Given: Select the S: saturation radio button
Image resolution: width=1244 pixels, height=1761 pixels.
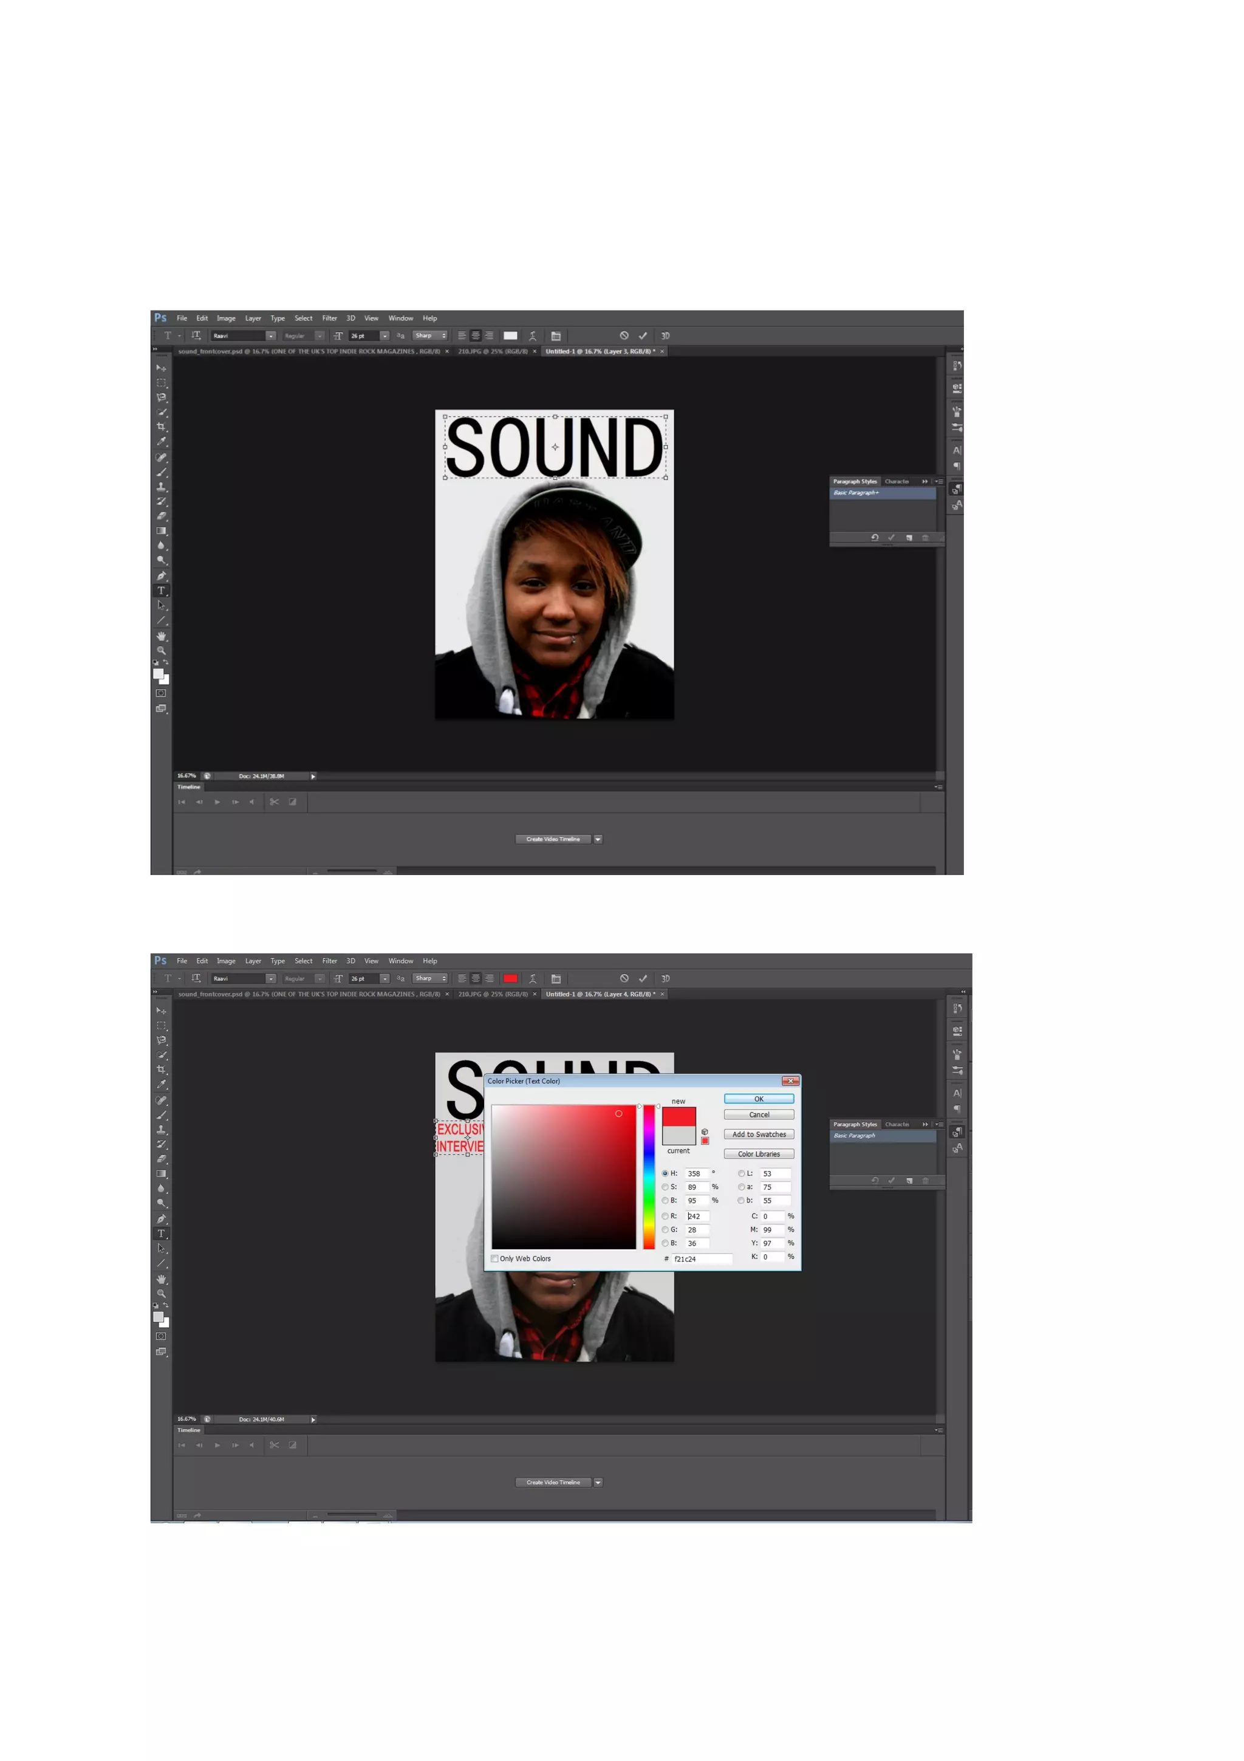Looking at the screenshot, I should pos(665,1187).
